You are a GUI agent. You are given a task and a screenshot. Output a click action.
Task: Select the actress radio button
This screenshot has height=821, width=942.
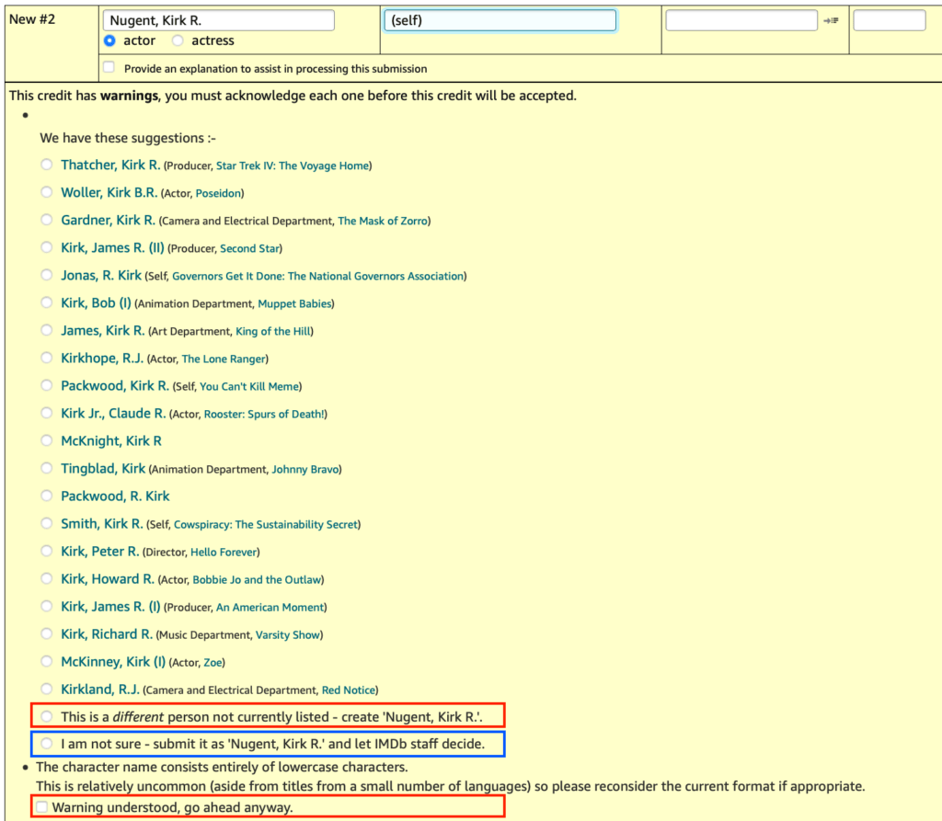178,40
